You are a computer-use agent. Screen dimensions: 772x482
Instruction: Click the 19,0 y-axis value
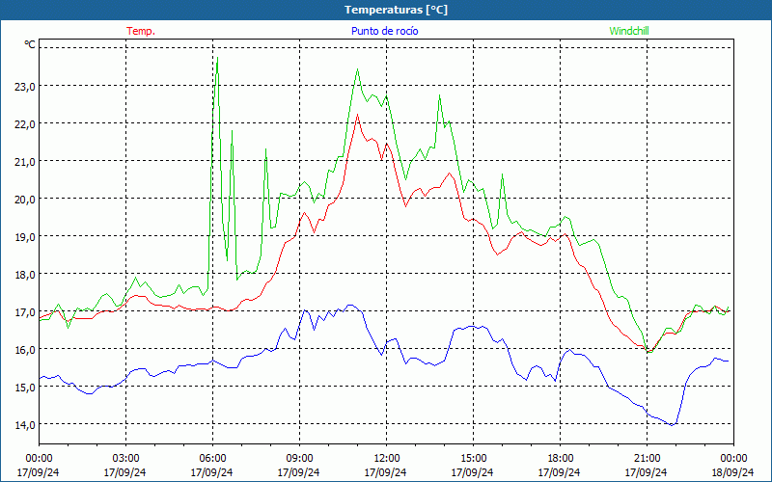click(25, 237)
